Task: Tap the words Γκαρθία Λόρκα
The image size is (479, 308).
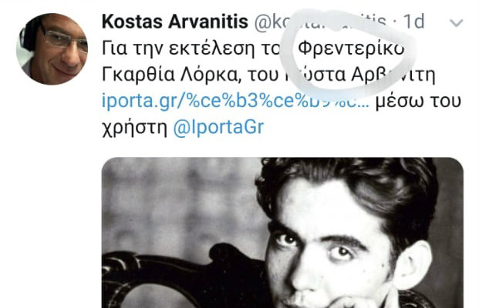Action: 170,75
